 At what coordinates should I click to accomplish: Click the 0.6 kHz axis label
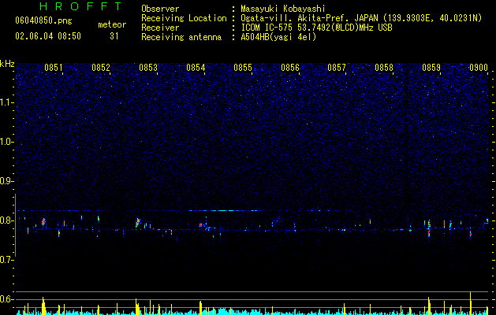tap(7, 299)
